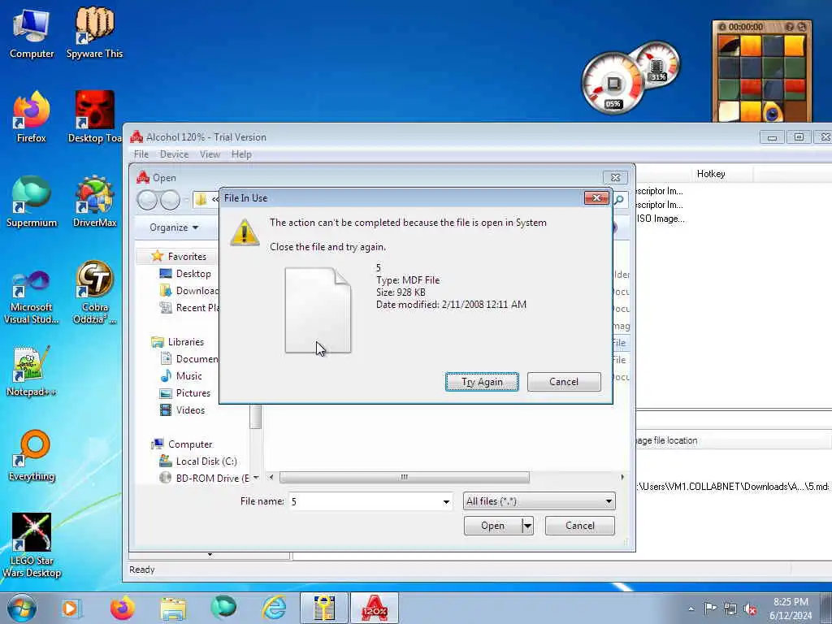The height and width of the screenshot is (624, 832).
Task: Click the horizontal scrollbar in Open dialog
Action: [405, 477]
